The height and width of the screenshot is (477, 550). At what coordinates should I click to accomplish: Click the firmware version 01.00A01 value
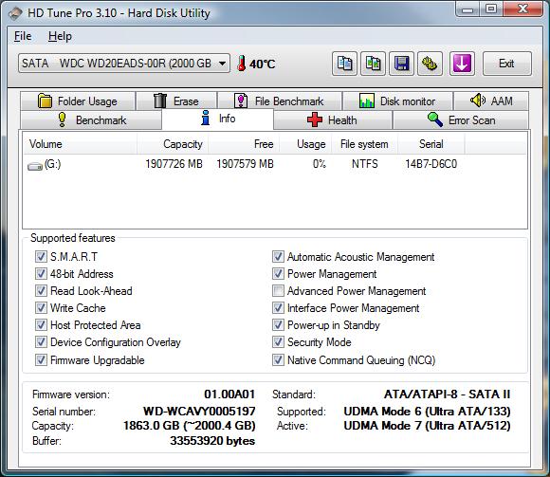229,394
